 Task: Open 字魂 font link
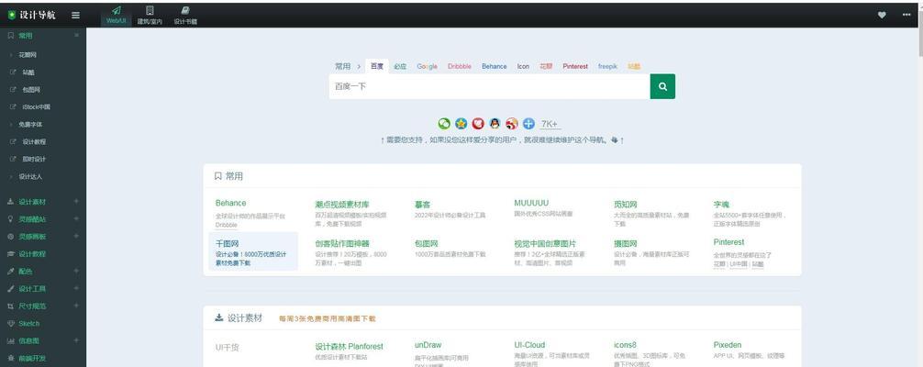click(x=721, y=205)
